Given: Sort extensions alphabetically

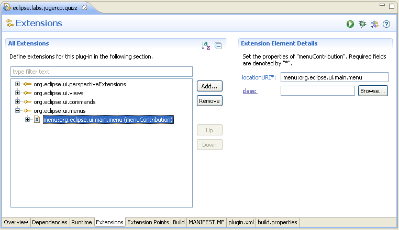Looking at the screenshot, I should [x=206, y=46].
